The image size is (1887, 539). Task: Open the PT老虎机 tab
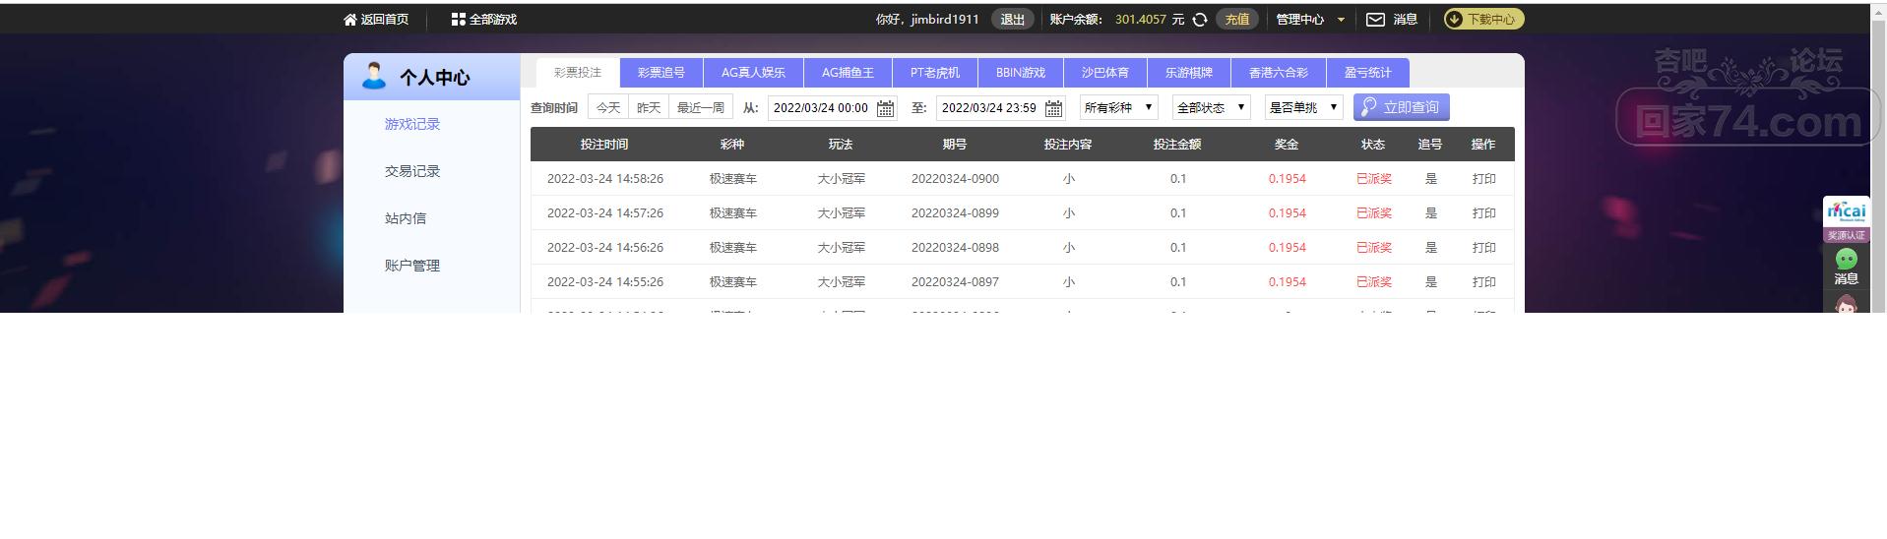pos(935,73)
